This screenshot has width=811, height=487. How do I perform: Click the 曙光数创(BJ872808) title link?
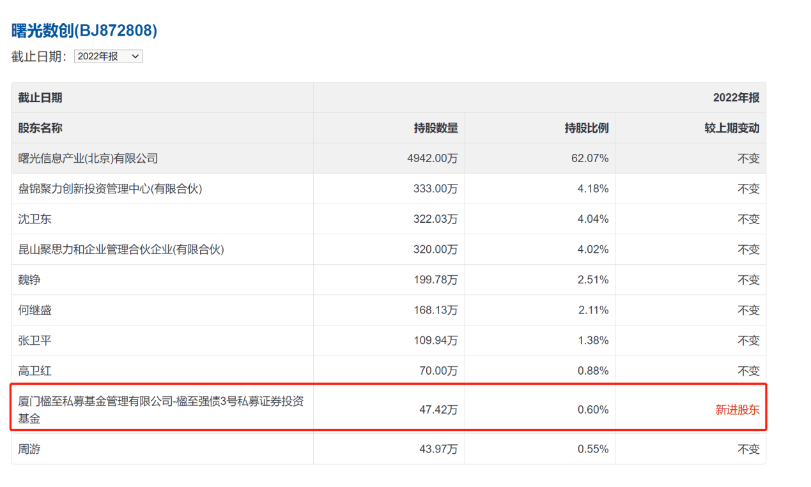84,31
